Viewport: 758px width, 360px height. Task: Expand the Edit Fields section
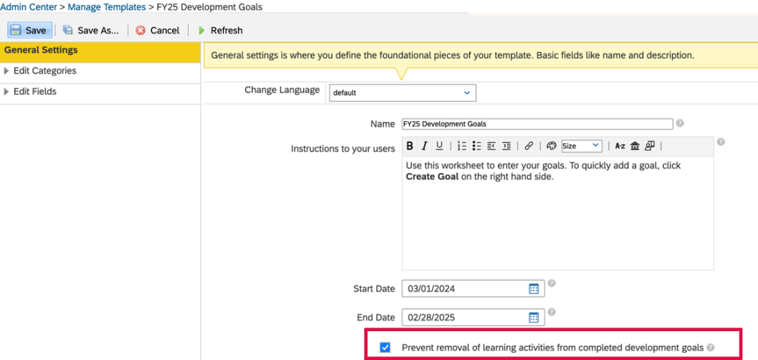point(35,92)
